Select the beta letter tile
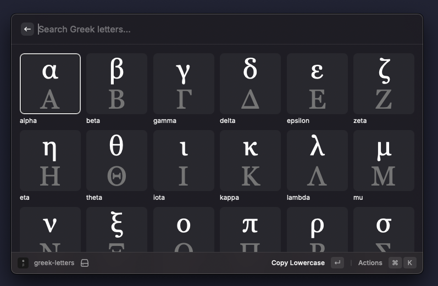Viewport: 438px width, 286px height. 117,83
